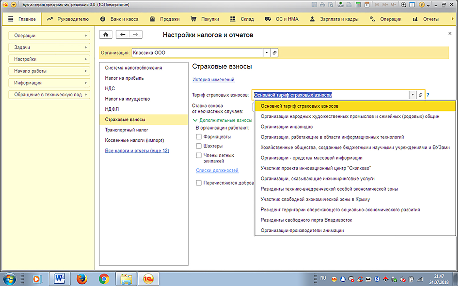Select НДС in the tax settings list
The width and height of the screenshot is (458, 286).
coord(110,88)
